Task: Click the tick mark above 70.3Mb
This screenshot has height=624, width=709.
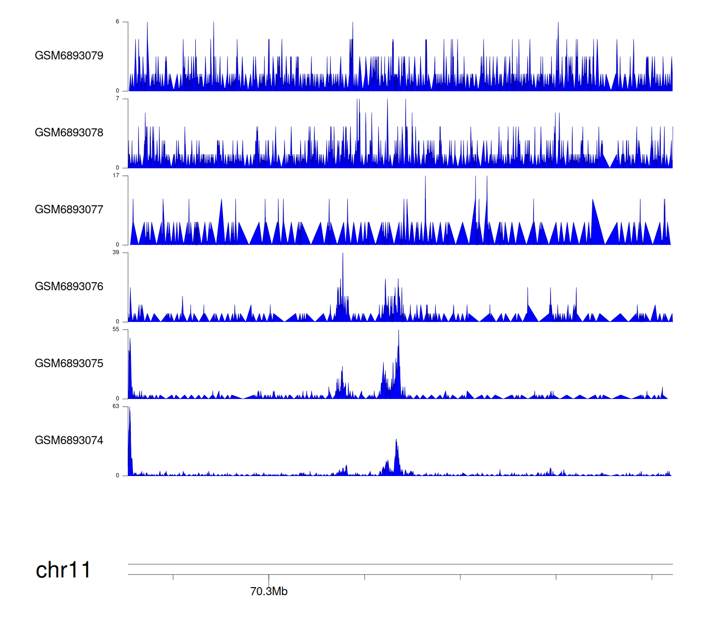Action: (269, 578)
